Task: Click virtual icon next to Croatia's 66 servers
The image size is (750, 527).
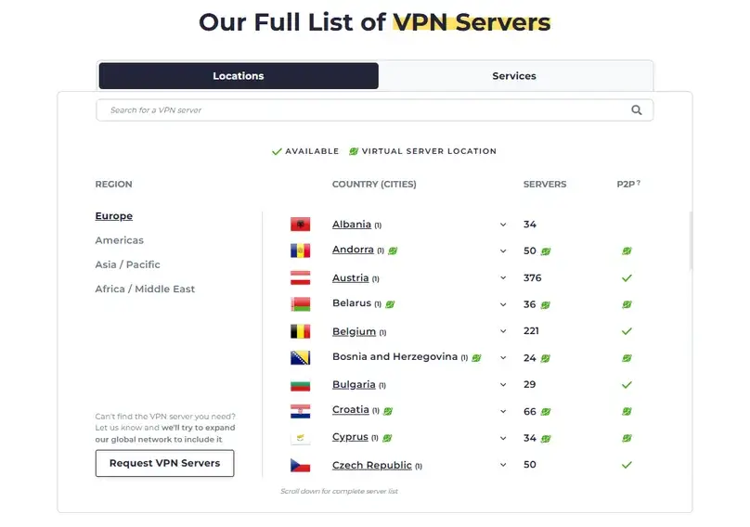Action: pos(546,412)
